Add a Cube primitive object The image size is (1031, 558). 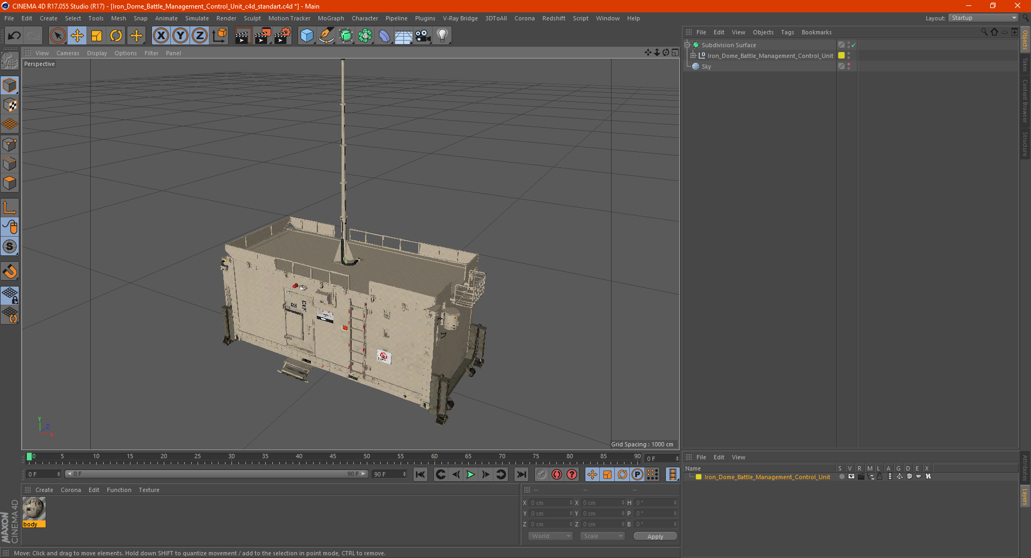pyautogui.click(x=307, y=36)
